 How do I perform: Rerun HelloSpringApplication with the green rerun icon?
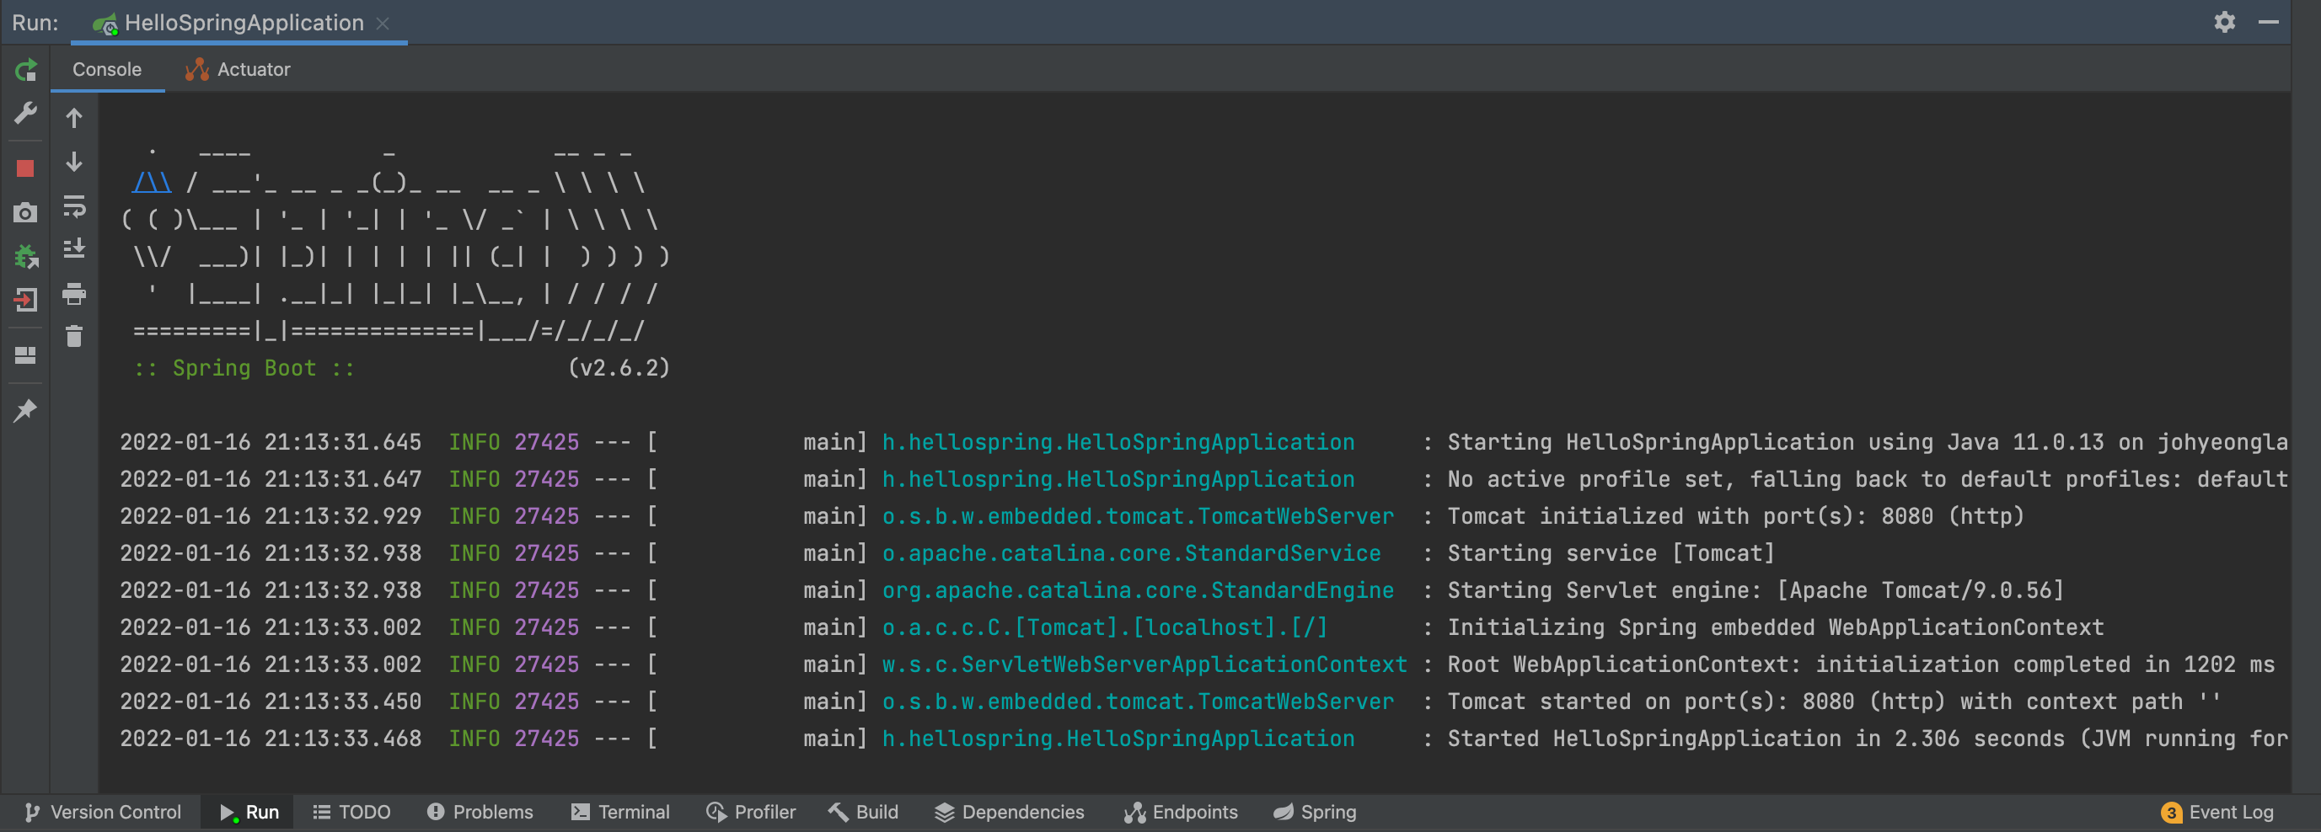(x=26, y=69)
